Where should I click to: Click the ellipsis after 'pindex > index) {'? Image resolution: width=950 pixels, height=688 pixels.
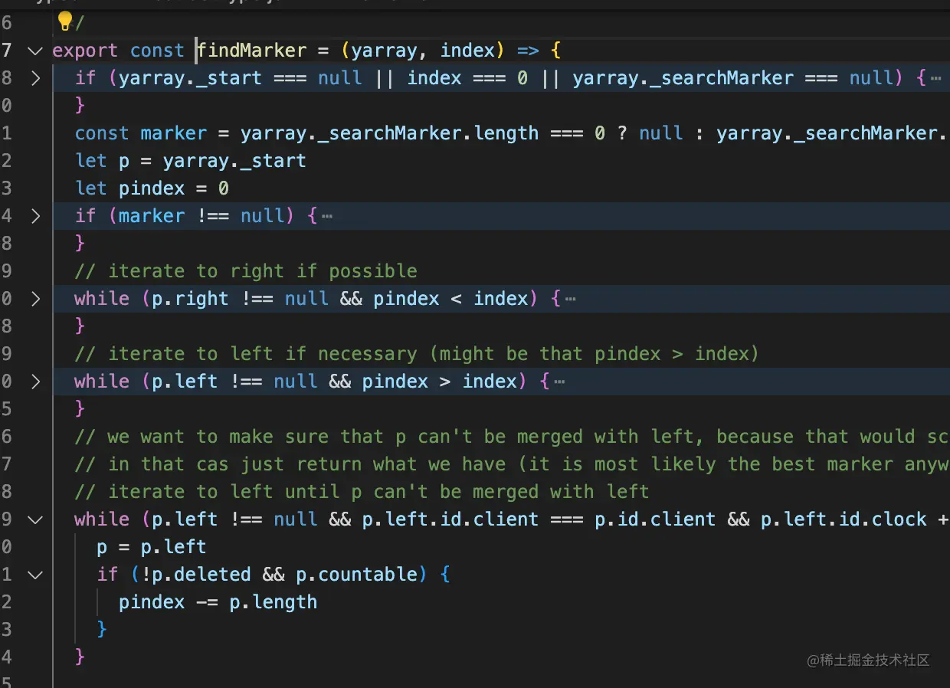tap(559, 382)
